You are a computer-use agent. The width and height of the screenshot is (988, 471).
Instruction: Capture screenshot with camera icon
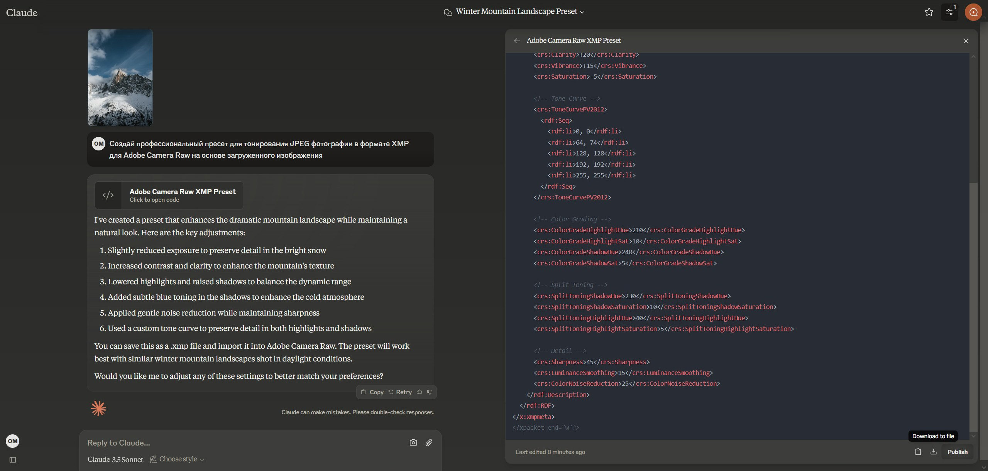pos(413,442)
